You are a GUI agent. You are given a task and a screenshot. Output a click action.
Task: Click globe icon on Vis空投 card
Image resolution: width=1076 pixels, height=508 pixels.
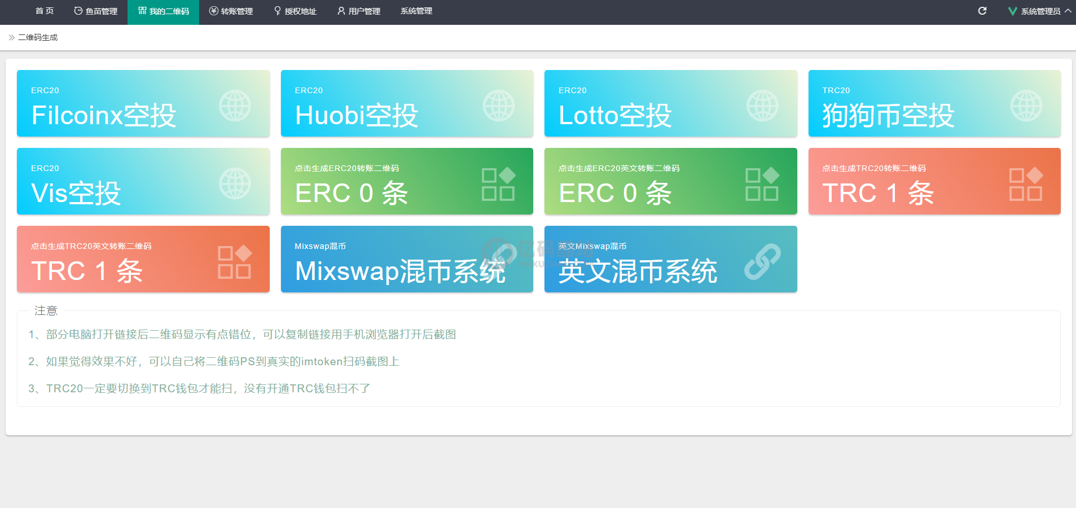coord(235,183)
